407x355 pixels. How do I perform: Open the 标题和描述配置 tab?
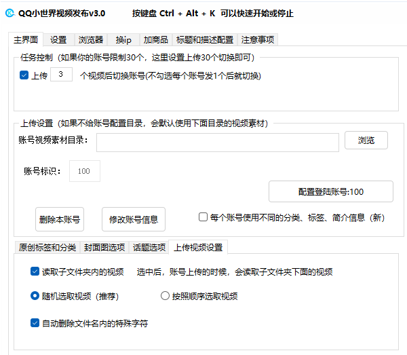204,40
